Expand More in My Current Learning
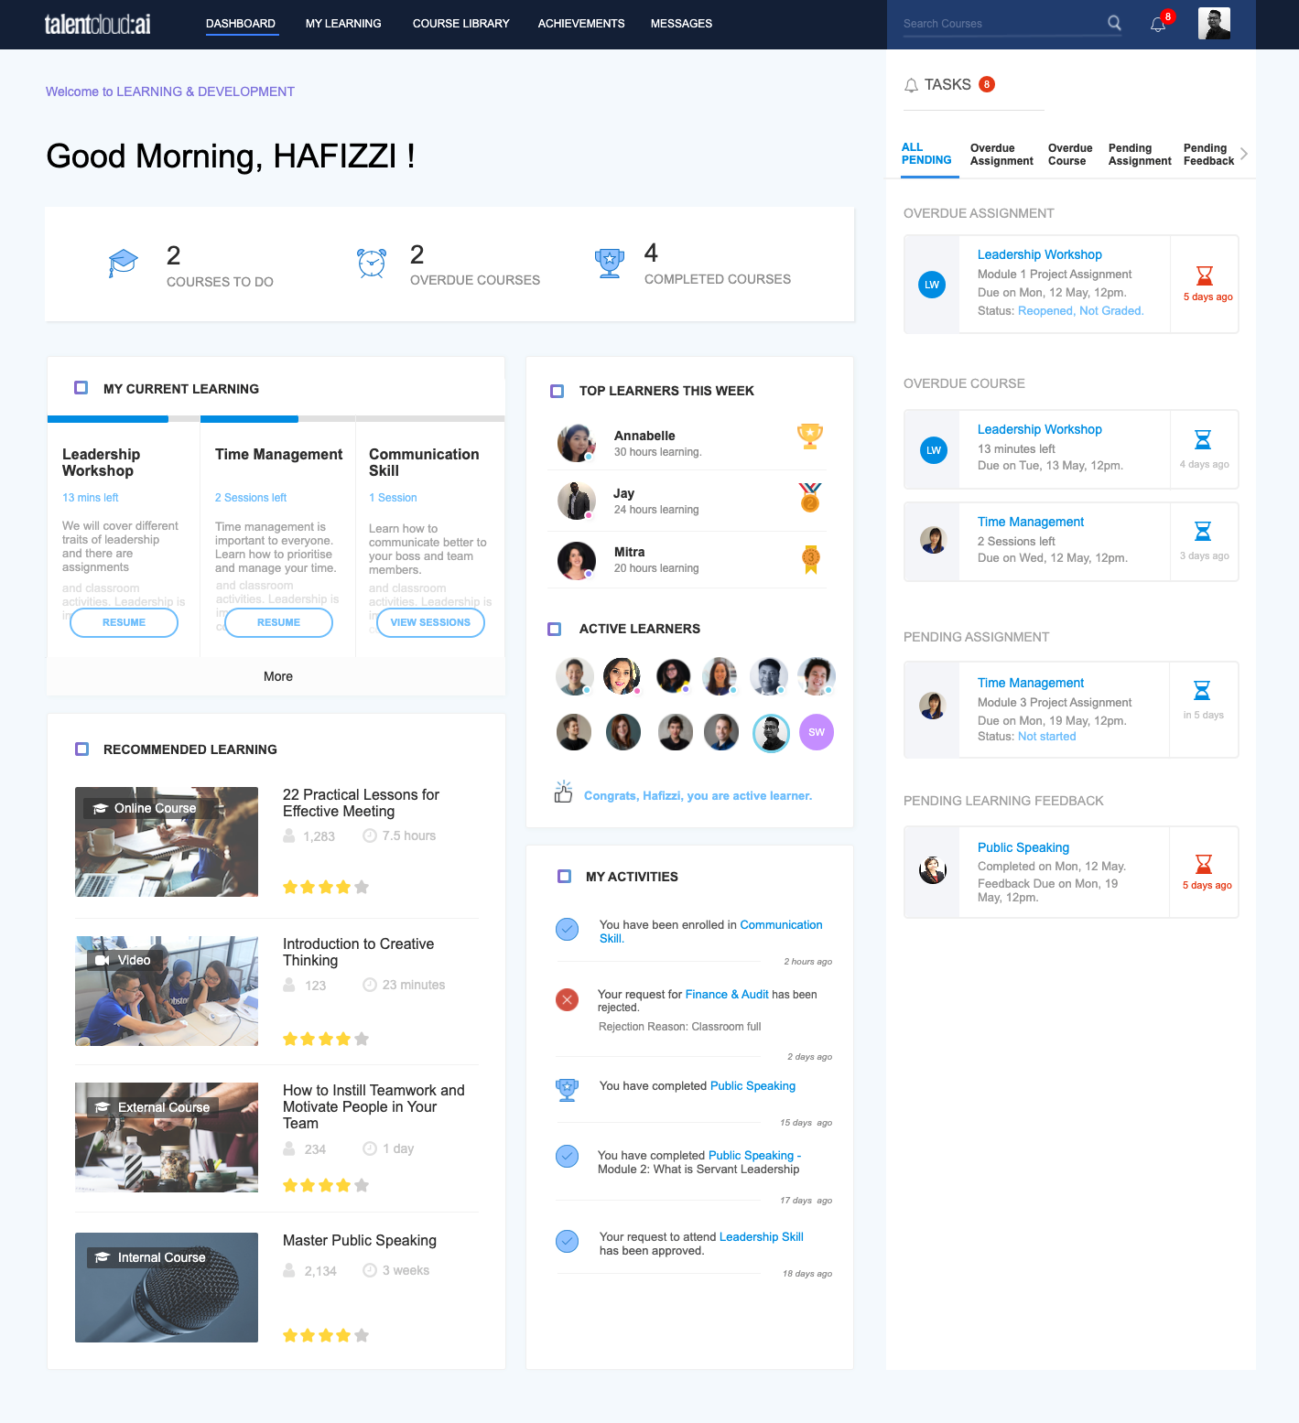1299x1423 pixels. [x=278, y=676]
